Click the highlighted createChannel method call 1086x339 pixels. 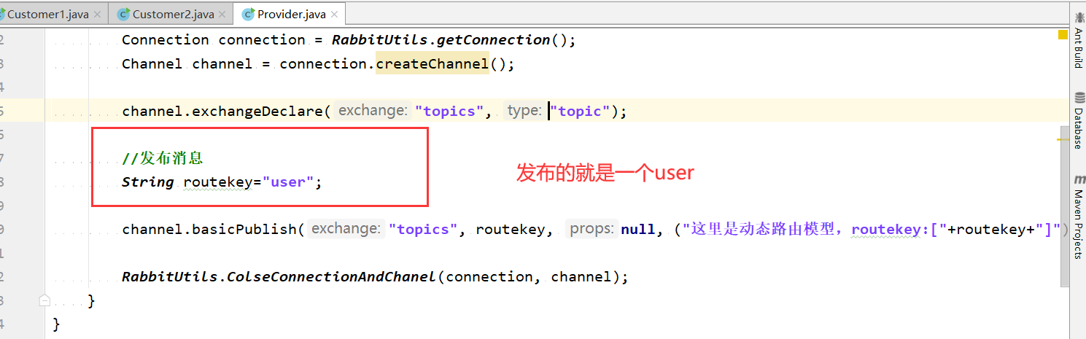click(433, 63)
